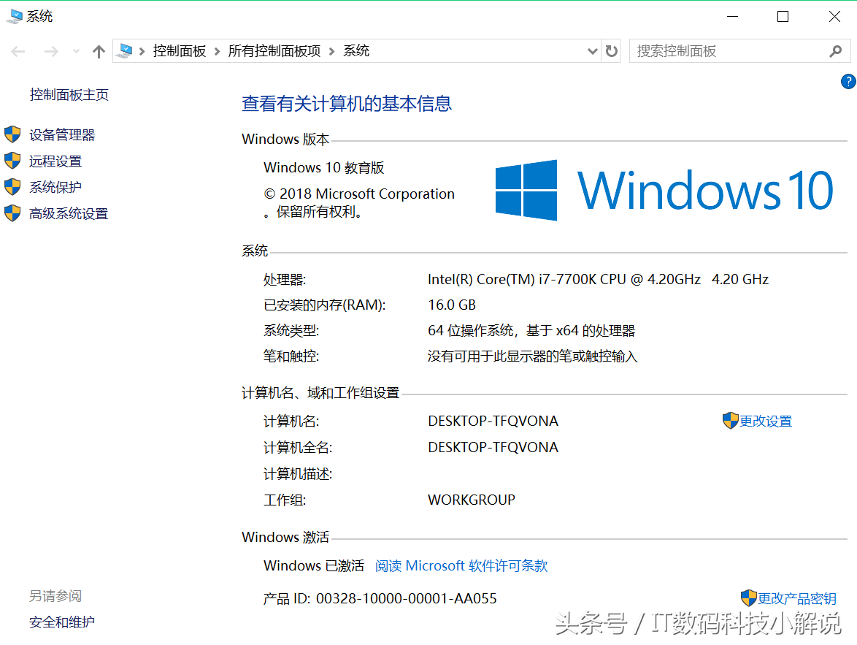Refresh the control panel page
Image resolution: width=857 pixels, height=645 pixels.
pos(611,51)
